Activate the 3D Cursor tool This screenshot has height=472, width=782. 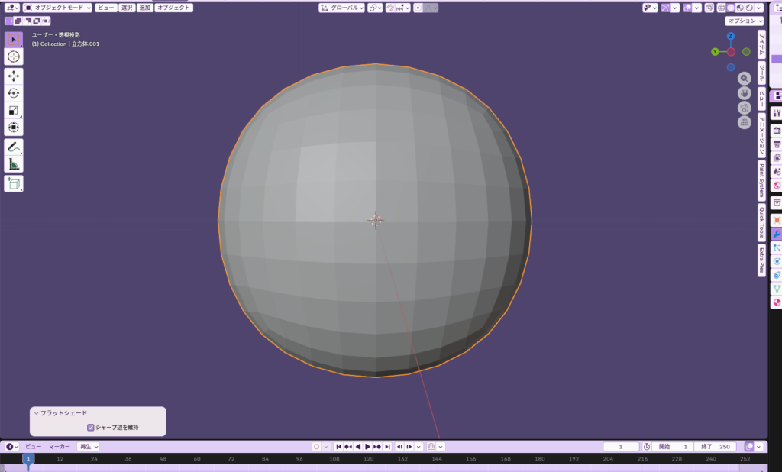[x=14, y=57]
